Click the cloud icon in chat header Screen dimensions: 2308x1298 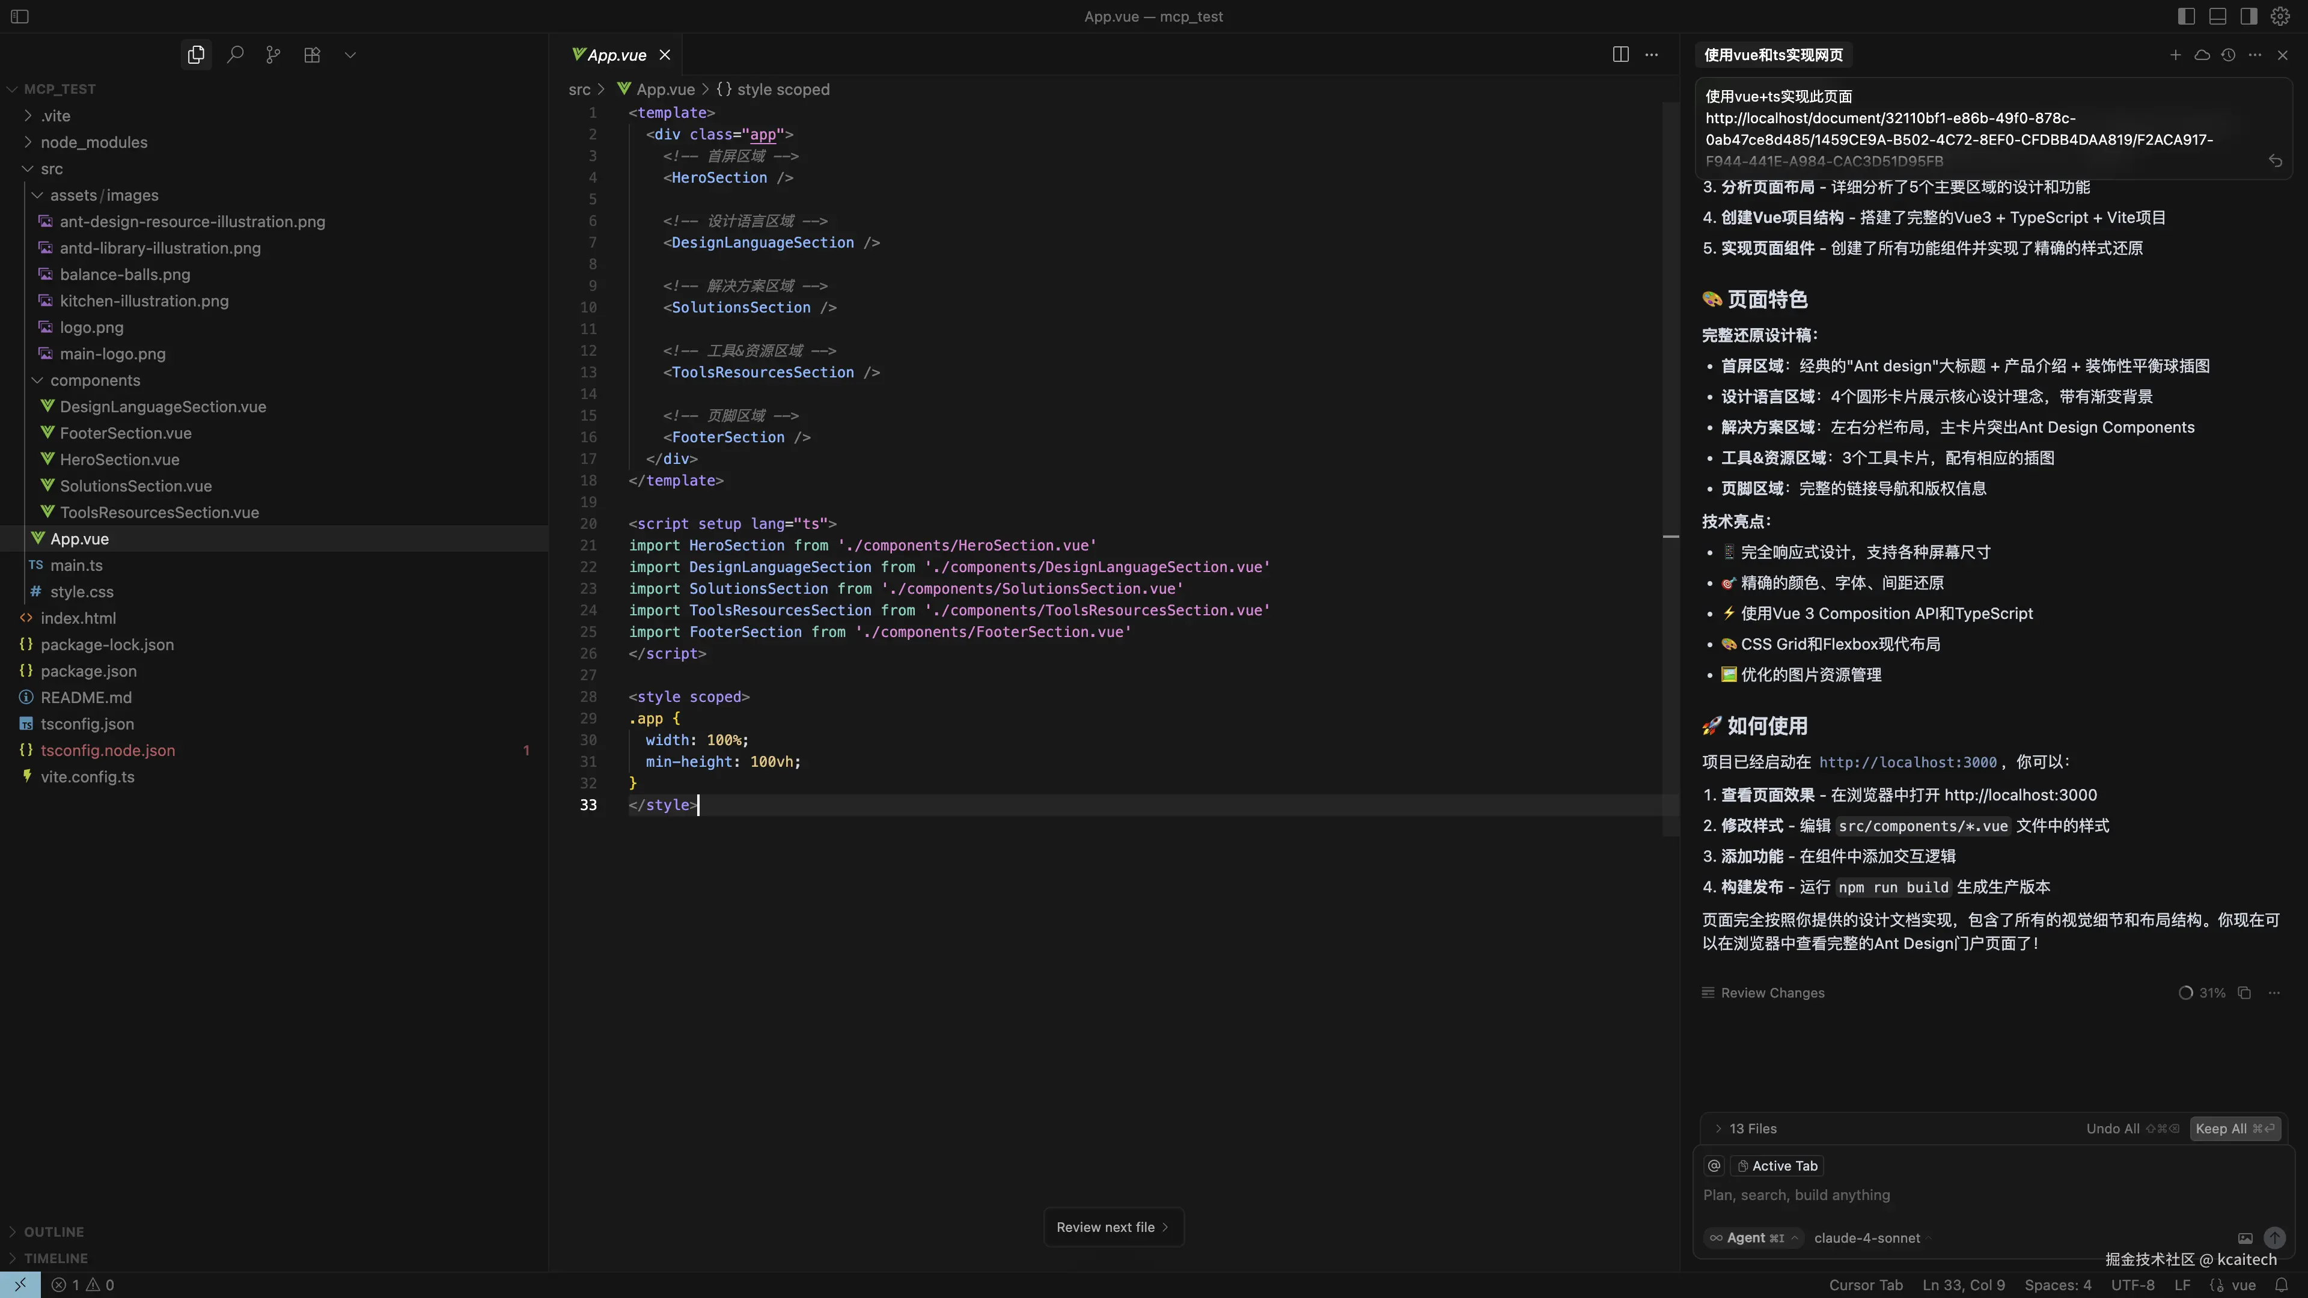2202,55
